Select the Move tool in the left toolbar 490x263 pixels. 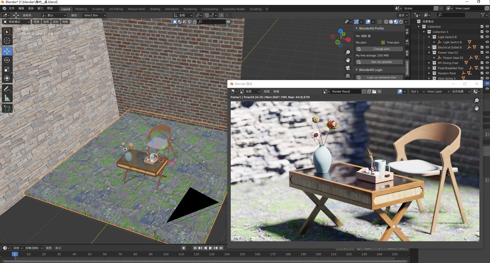(7, 51)
